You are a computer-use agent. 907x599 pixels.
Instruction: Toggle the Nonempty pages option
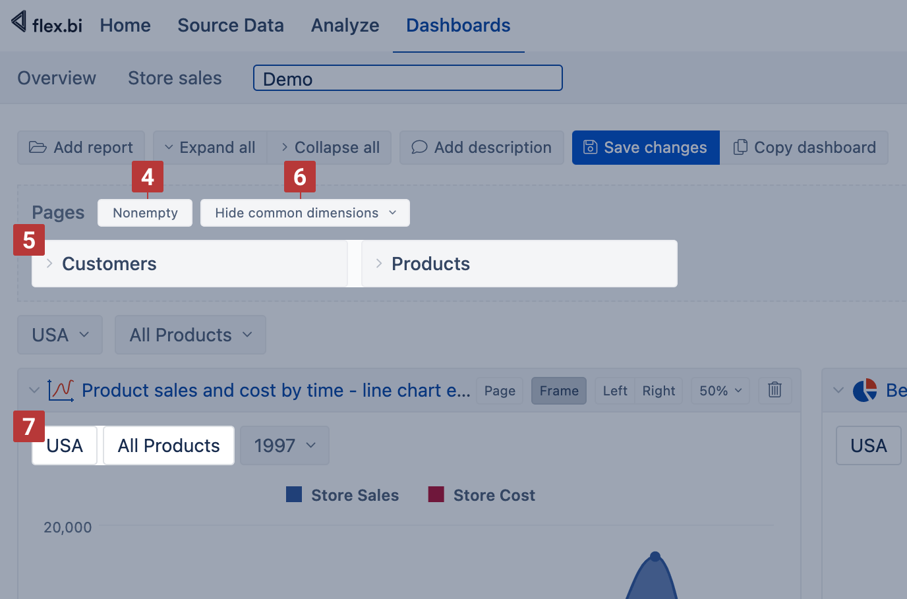(x=145, y=213)
